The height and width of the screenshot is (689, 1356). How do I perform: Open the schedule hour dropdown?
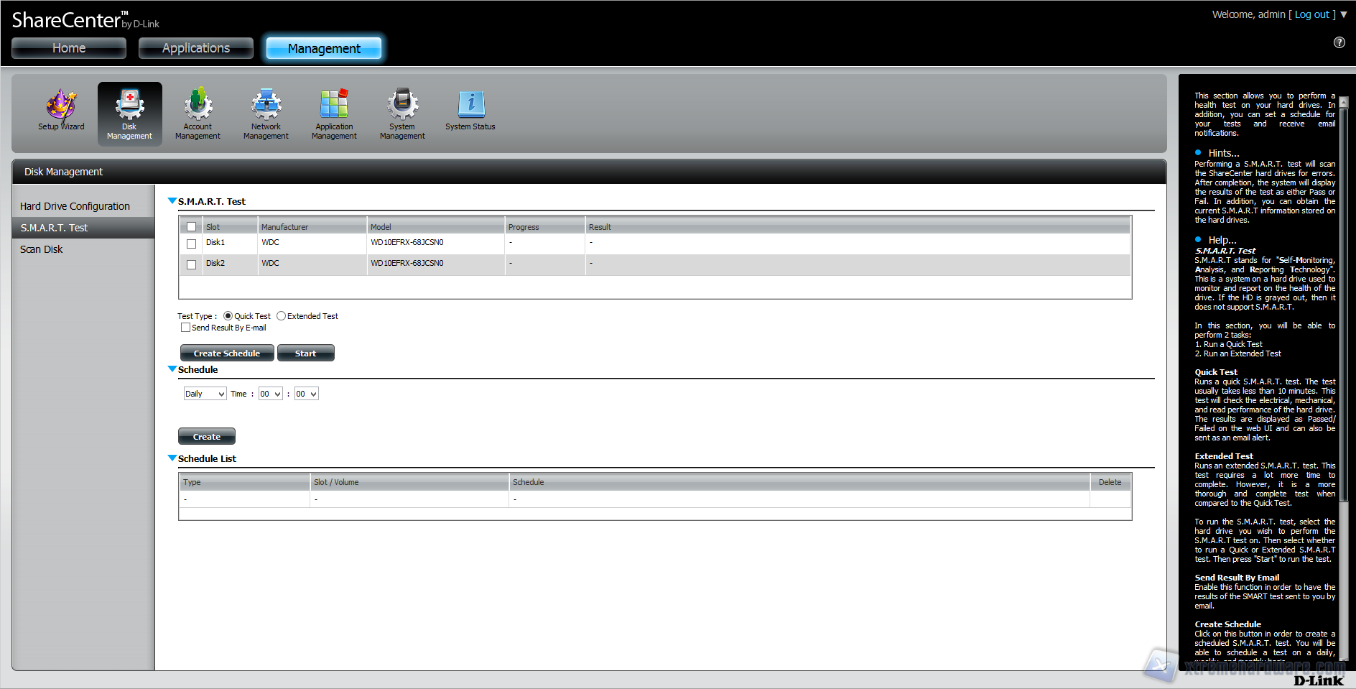[x=270, y=394]
